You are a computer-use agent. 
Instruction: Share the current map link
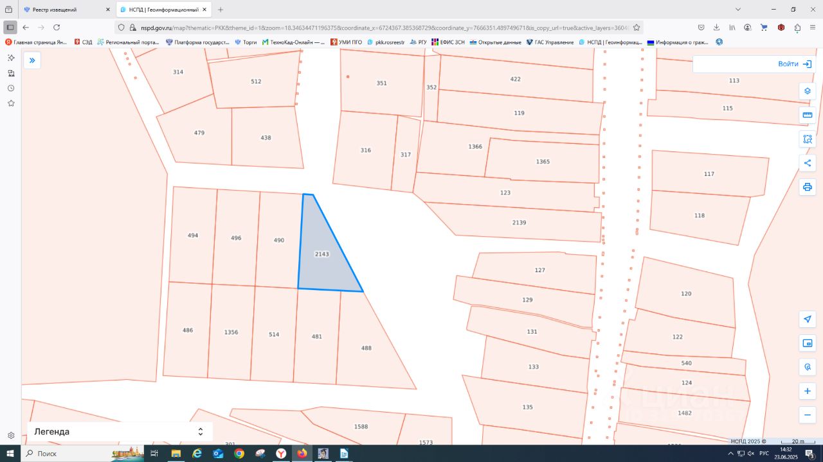click(x=808, y=163)
